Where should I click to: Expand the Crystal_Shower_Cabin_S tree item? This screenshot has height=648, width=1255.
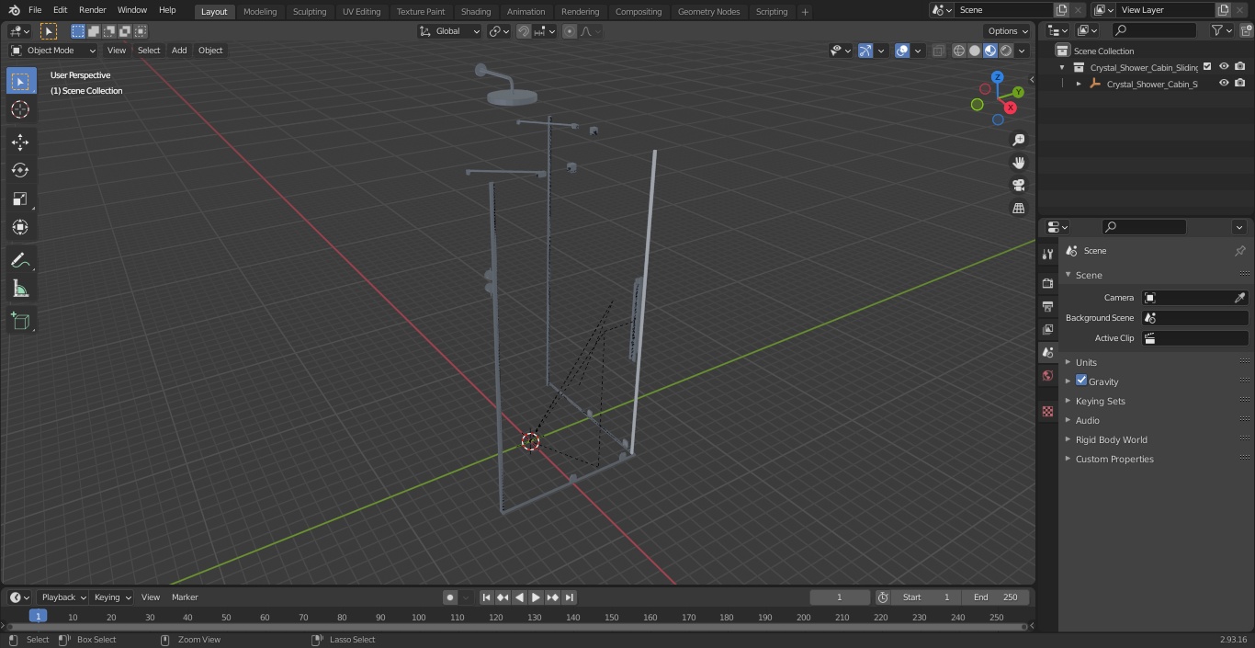click(1079, 84)
